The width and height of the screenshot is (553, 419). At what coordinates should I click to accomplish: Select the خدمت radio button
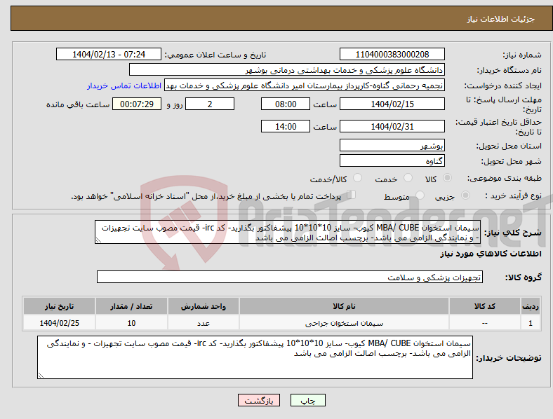click(x=408, y=178)
